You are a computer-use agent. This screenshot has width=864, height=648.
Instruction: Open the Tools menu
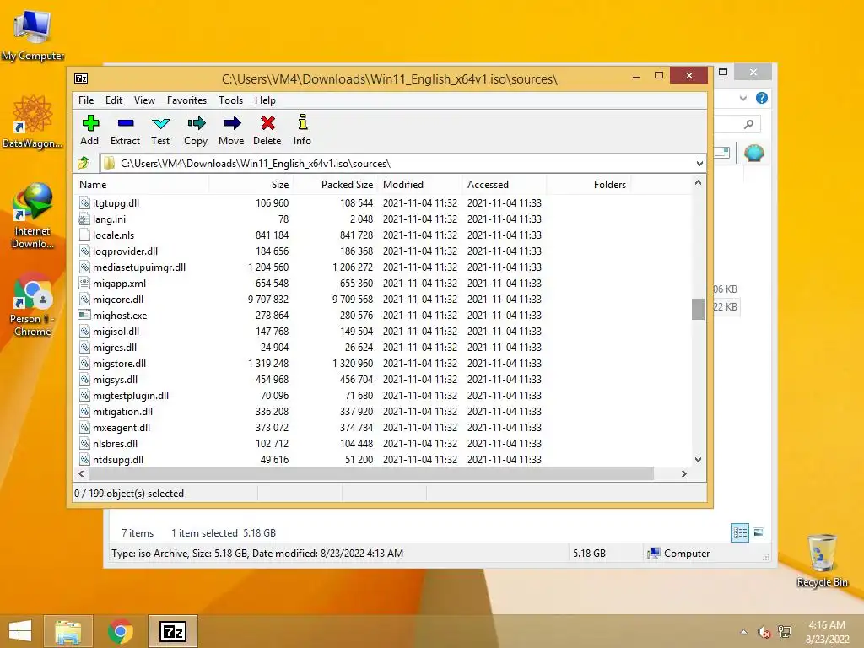[x=230, y=100]
